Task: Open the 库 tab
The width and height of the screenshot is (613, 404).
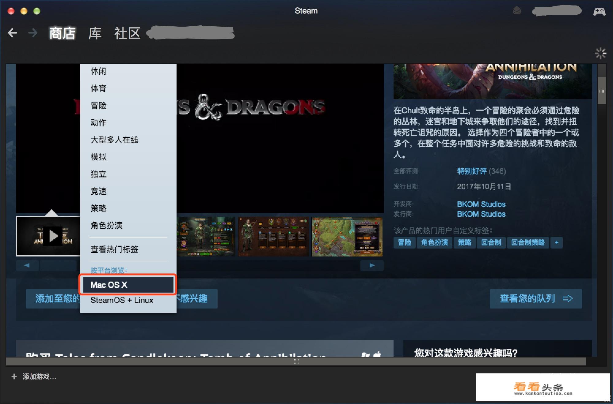Action: click(x=95, y=33)
